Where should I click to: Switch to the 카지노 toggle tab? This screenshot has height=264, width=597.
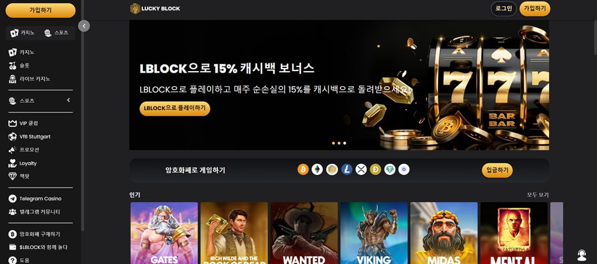coord(22,33)
